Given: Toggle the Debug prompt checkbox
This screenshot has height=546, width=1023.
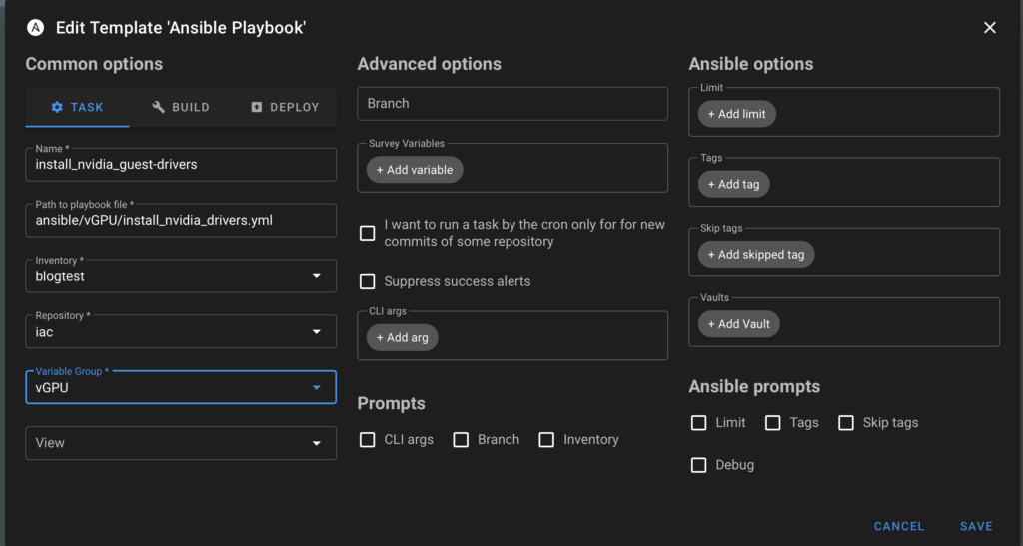Looking at the screenshot, I should tap(699, 465).
